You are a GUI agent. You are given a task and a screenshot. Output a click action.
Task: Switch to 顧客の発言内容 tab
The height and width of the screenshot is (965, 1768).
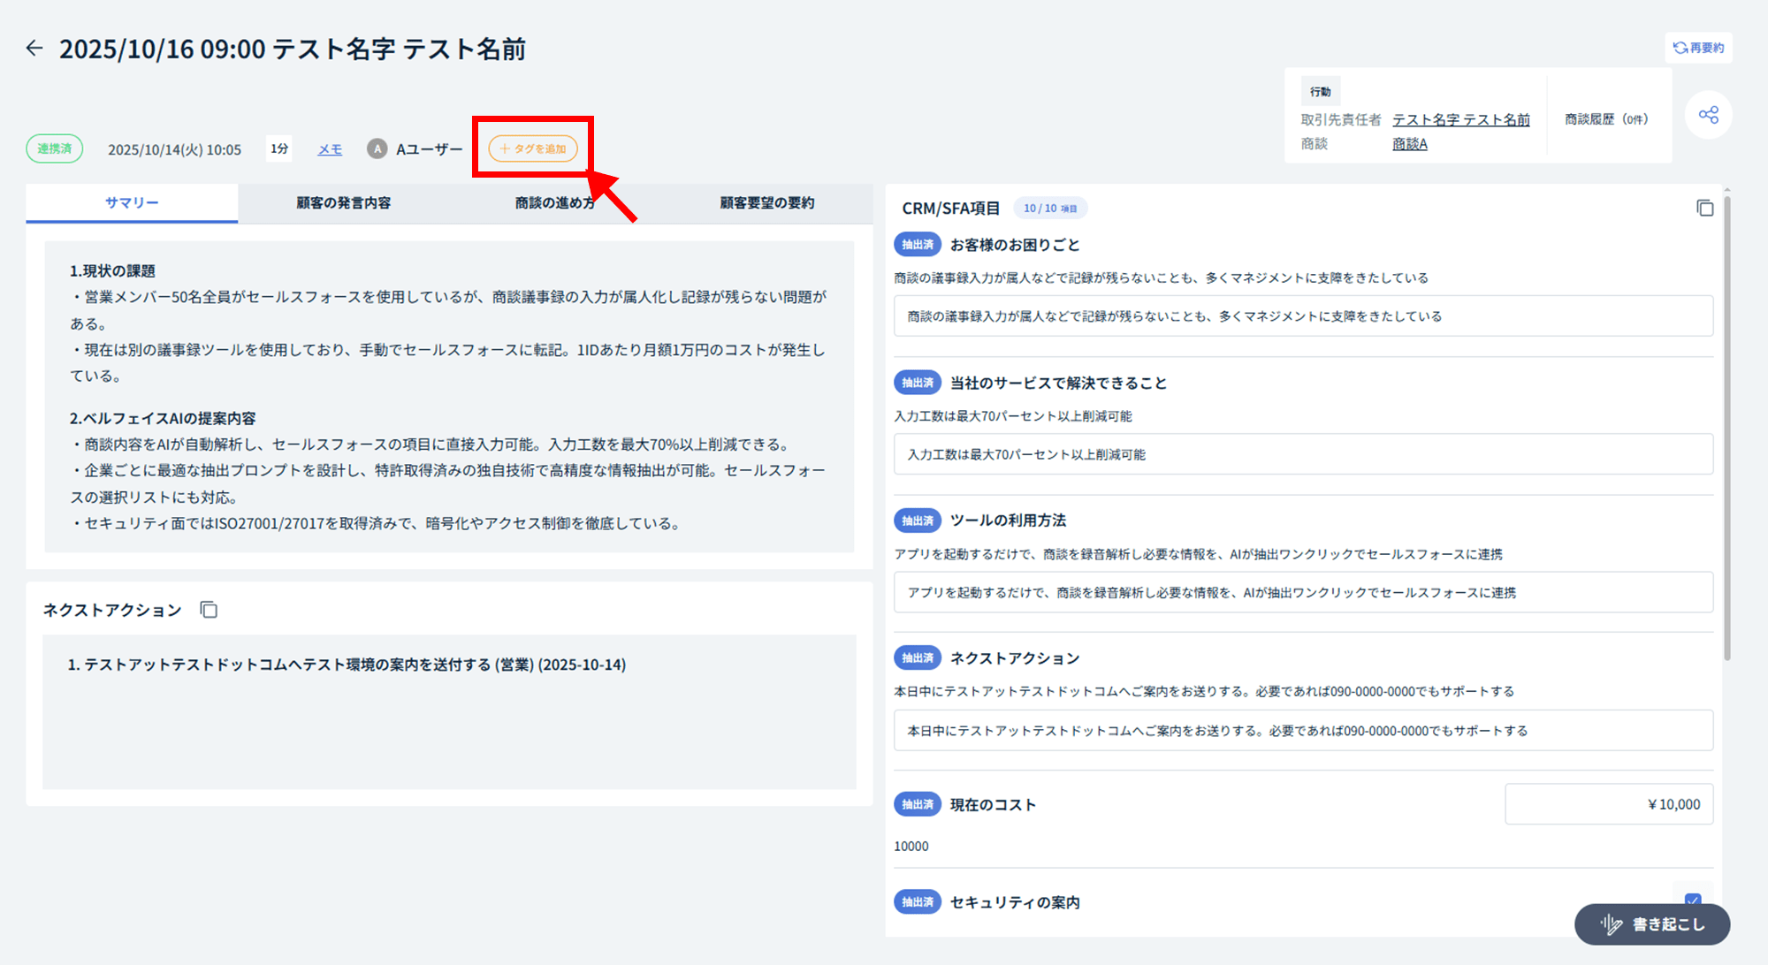tap(343, 203)
